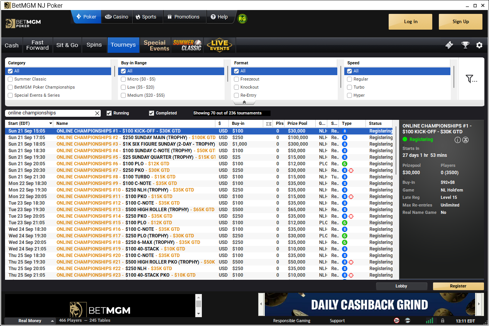Enable the Freezeout format filter
The height and width of the screenshot is (326, 489).
click(x=236, y=79)
